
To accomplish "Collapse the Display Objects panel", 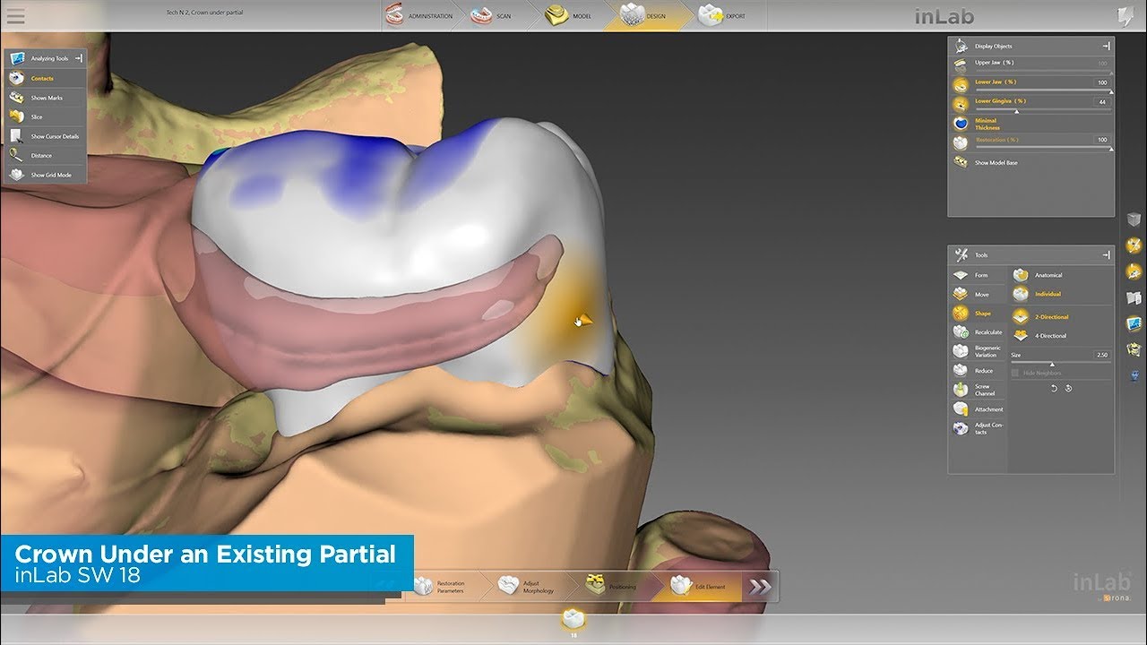I will (x=1107, y=46).
